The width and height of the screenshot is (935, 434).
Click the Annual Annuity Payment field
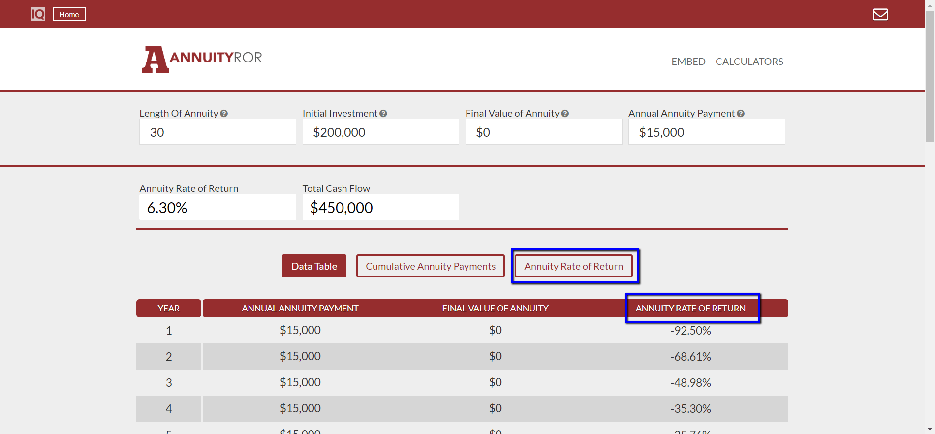(707, 132)
